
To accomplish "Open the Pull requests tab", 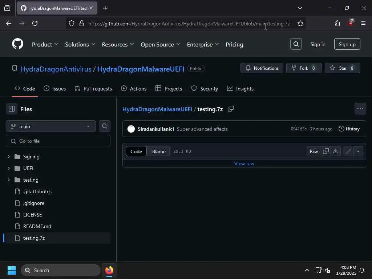I will coord(93,89).
